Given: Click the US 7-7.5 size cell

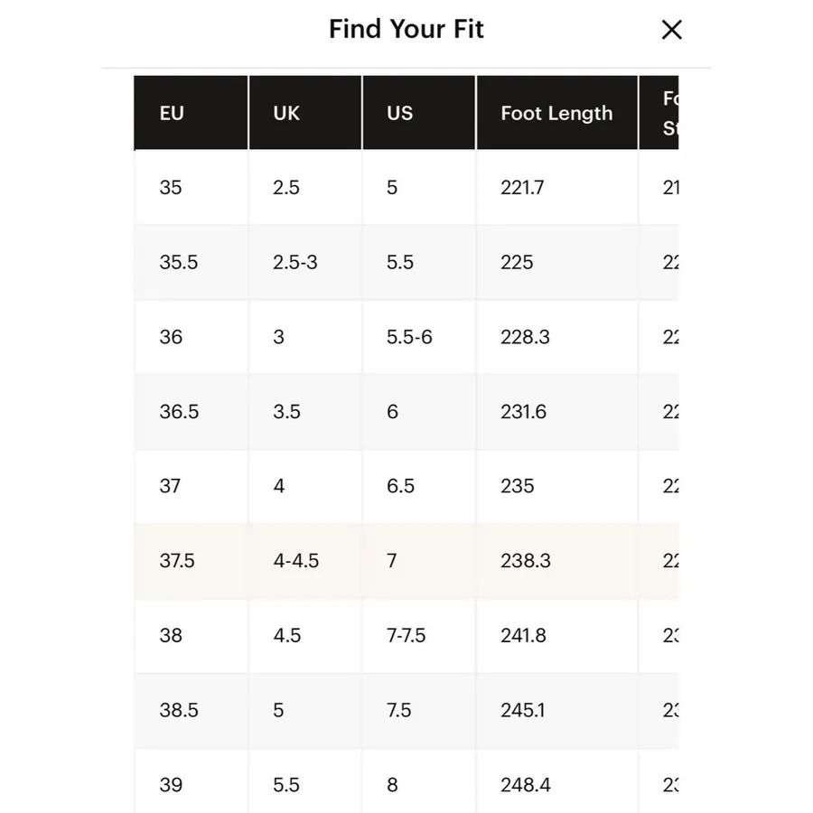Looking at the screenshot, I should click(418, 635).
